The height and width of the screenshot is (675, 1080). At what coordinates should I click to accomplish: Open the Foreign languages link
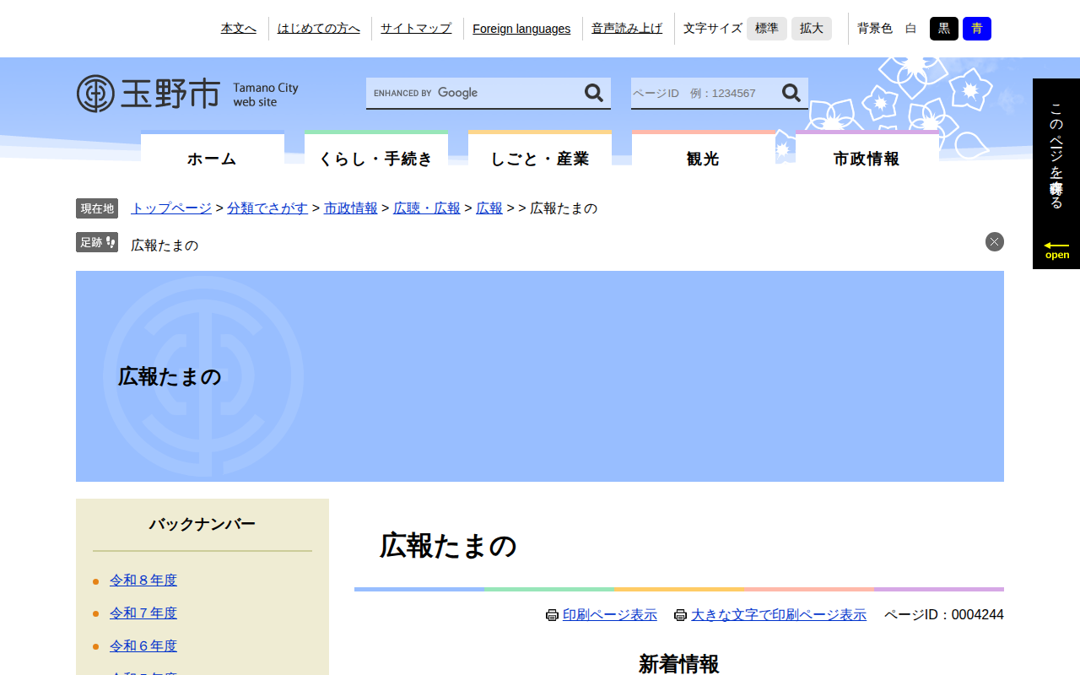(521, 29)
